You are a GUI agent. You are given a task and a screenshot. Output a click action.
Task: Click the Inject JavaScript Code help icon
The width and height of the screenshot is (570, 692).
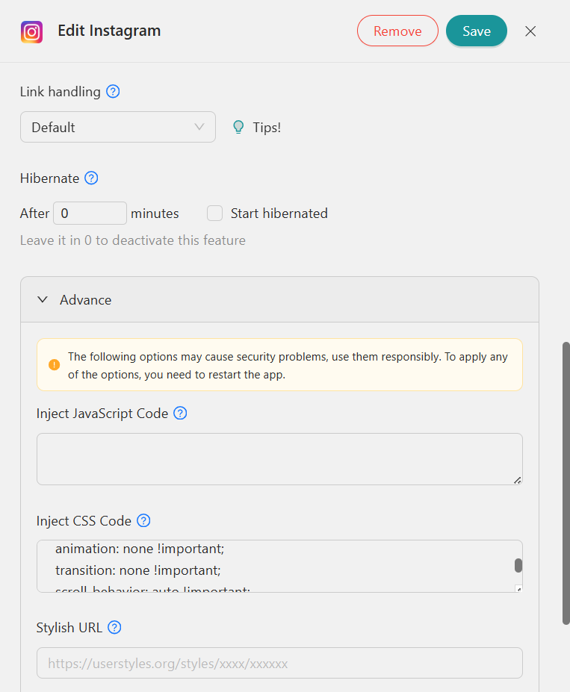pyautogui.click(x=179, y=413)
